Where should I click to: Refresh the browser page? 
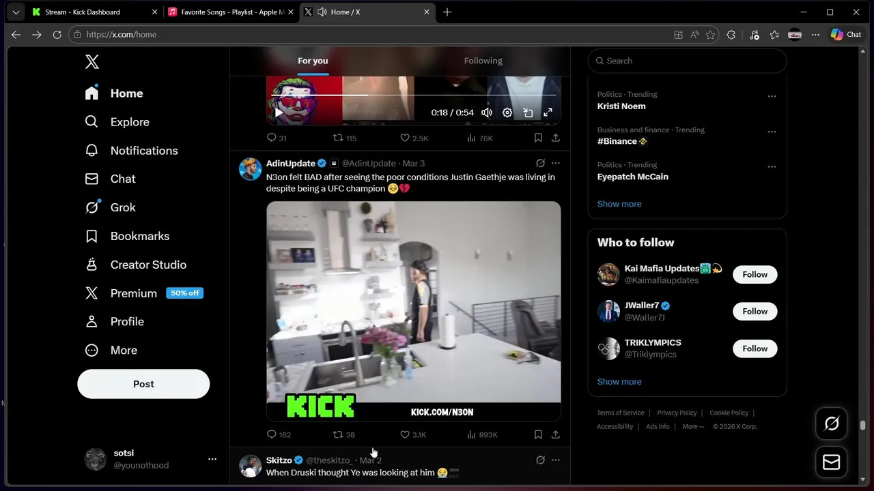coord(57,35)
